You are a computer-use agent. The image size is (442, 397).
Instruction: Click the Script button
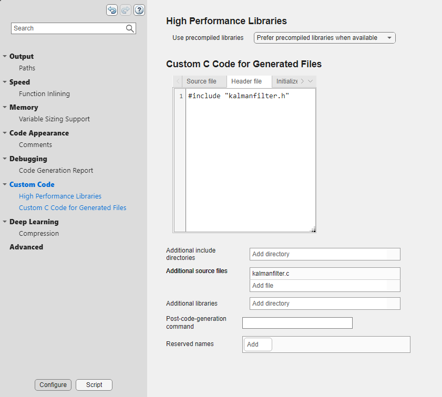coord(94,385)
